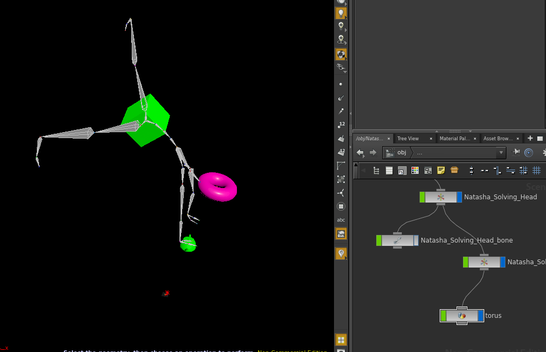Image resolution: width=546 pixels, height=352 pixels.
Task: Expand the '...' path segment after obj
Action: click(x=420, y=153)
